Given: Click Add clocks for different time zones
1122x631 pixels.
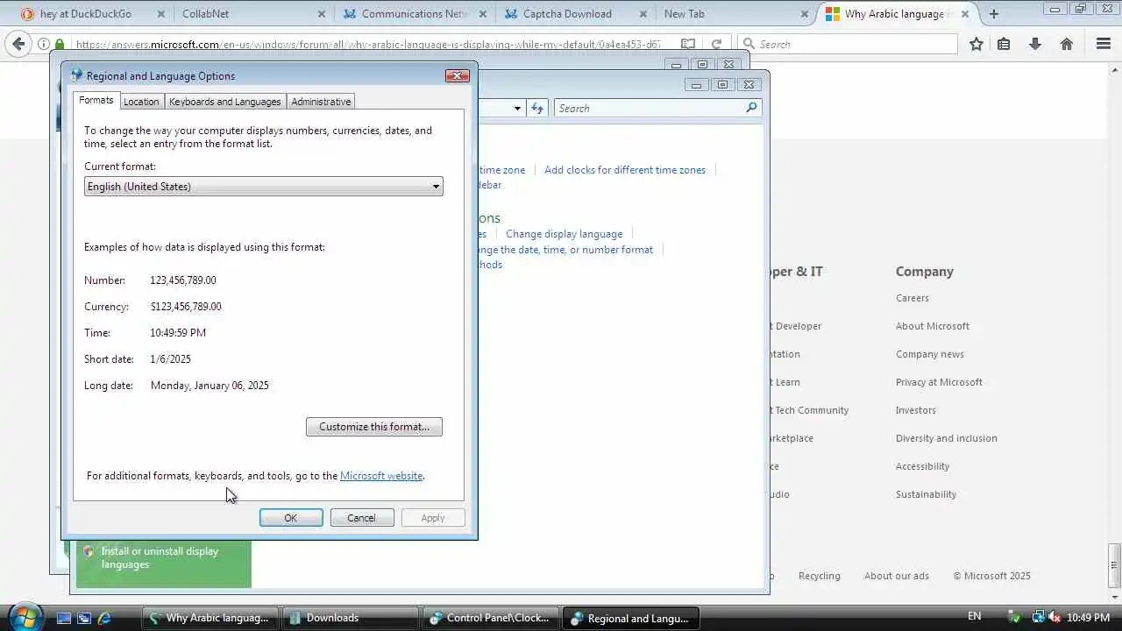Looking at the screenshot, I should click(x=625, y=170).
